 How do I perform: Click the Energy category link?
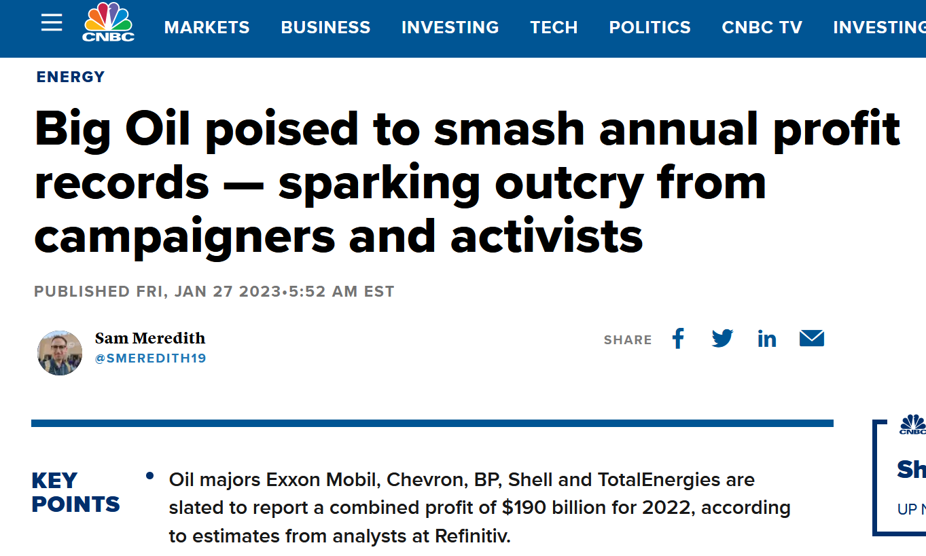[x=71, y=77]
